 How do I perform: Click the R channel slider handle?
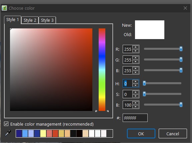[181, 49]
